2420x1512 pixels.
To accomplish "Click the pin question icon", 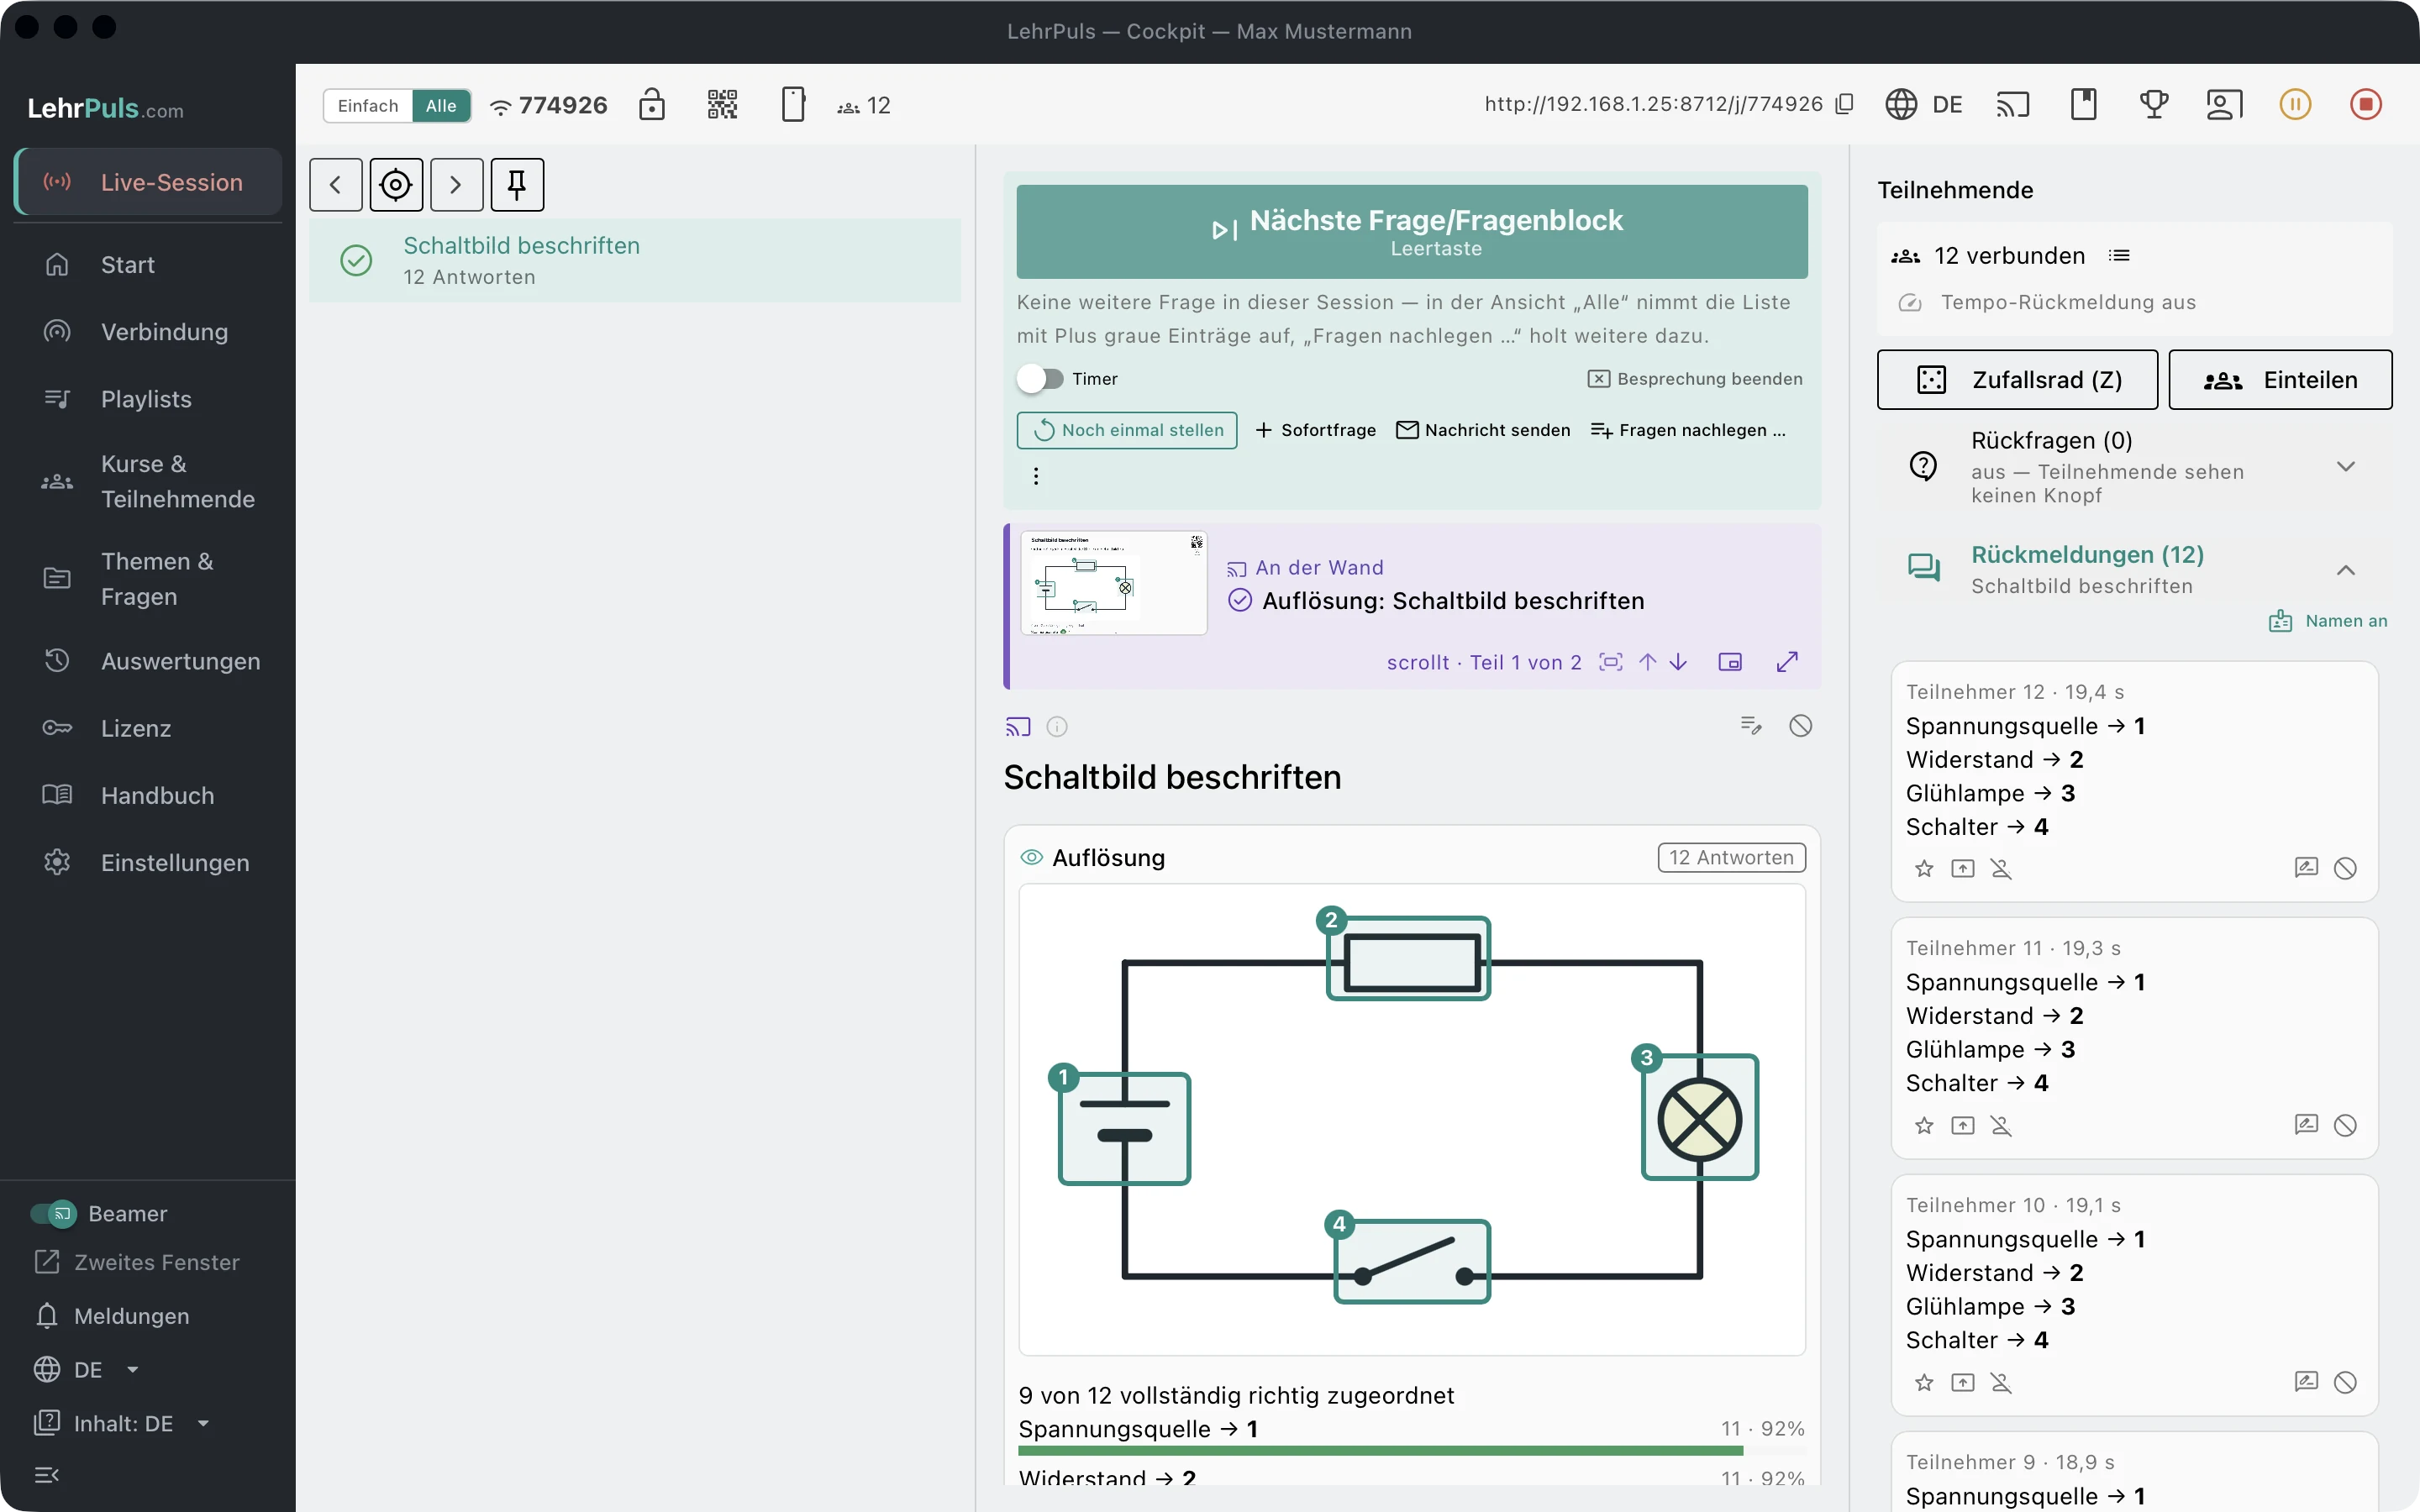I will pyautogui.click(x=517, y=184).
